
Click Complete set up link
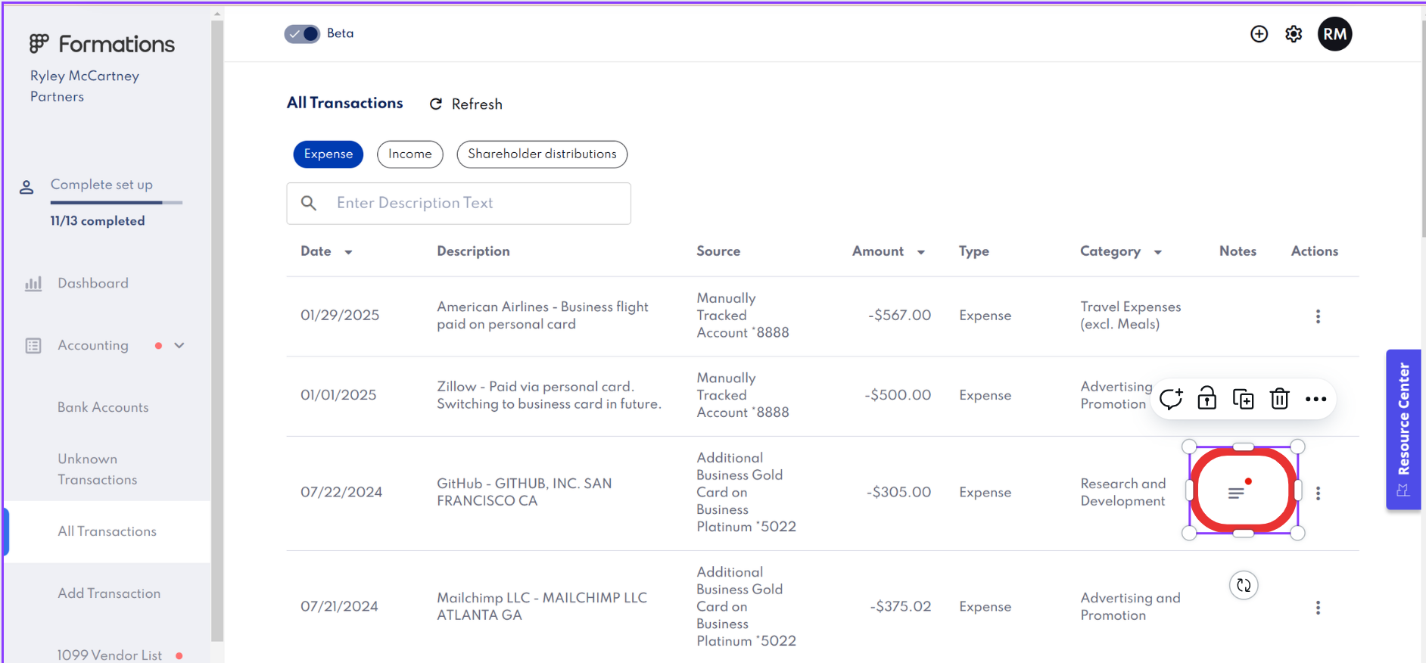point(101,185)
